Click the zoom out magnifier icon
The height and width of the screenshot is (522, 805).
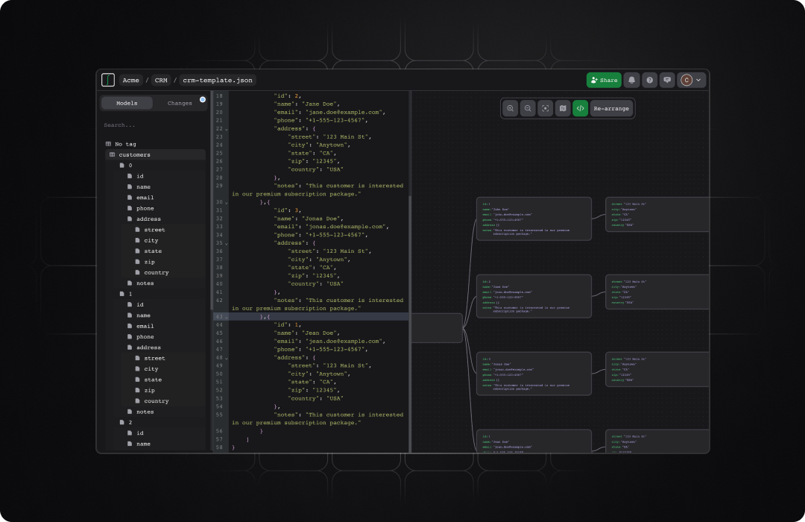[x=528, y=109]
